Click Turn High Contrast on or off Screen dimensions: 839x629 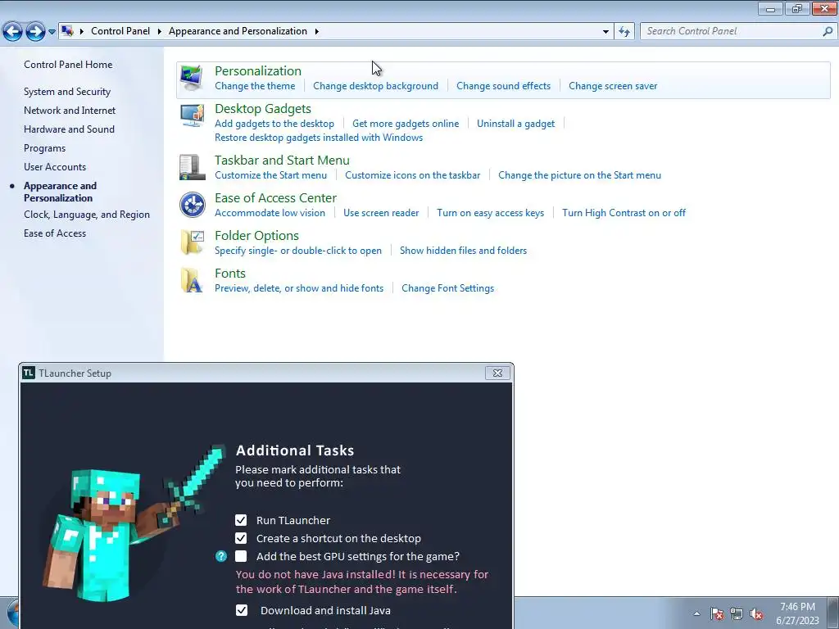(624, 213)
